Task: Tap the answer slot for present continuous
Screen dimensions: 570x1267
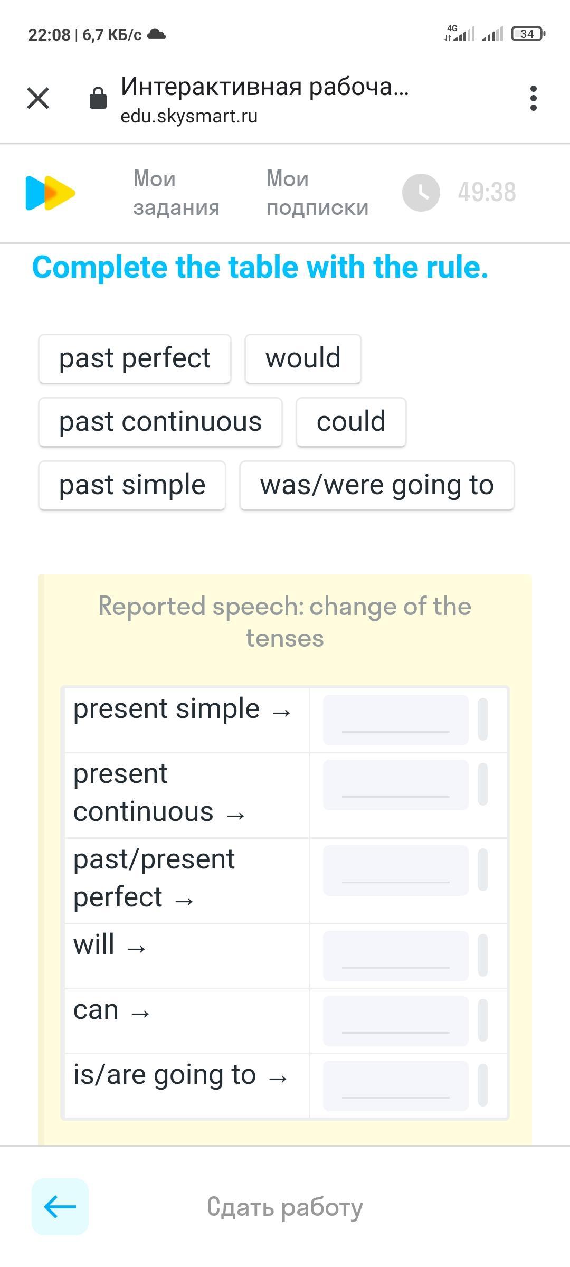Action: point(396,785)
